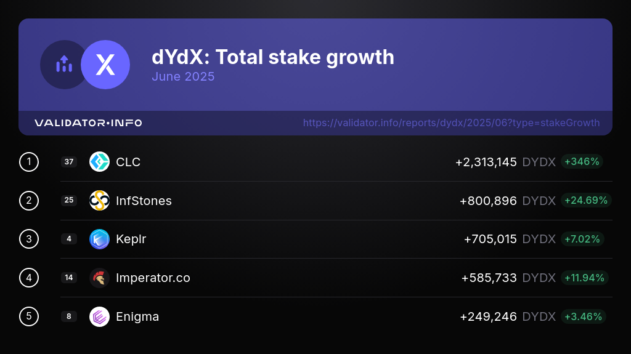Click the stake growth chart icon
Screen dimensions: 631x354
64,64
